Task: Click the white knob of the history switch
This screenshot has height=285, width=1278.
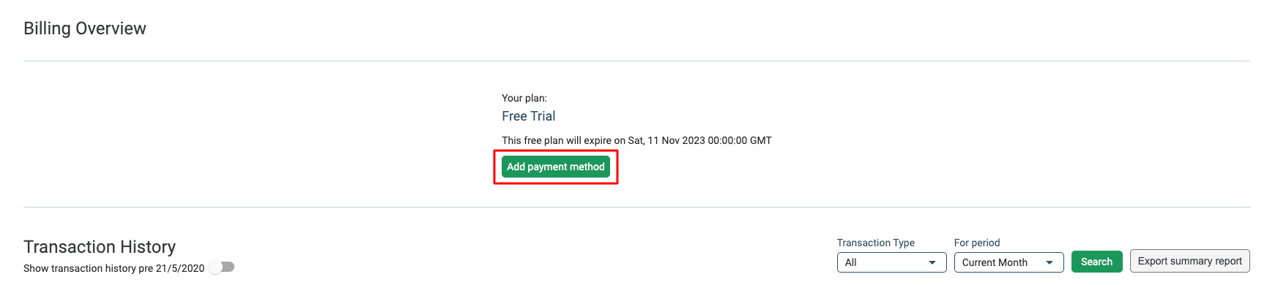Action: [215, 267]
